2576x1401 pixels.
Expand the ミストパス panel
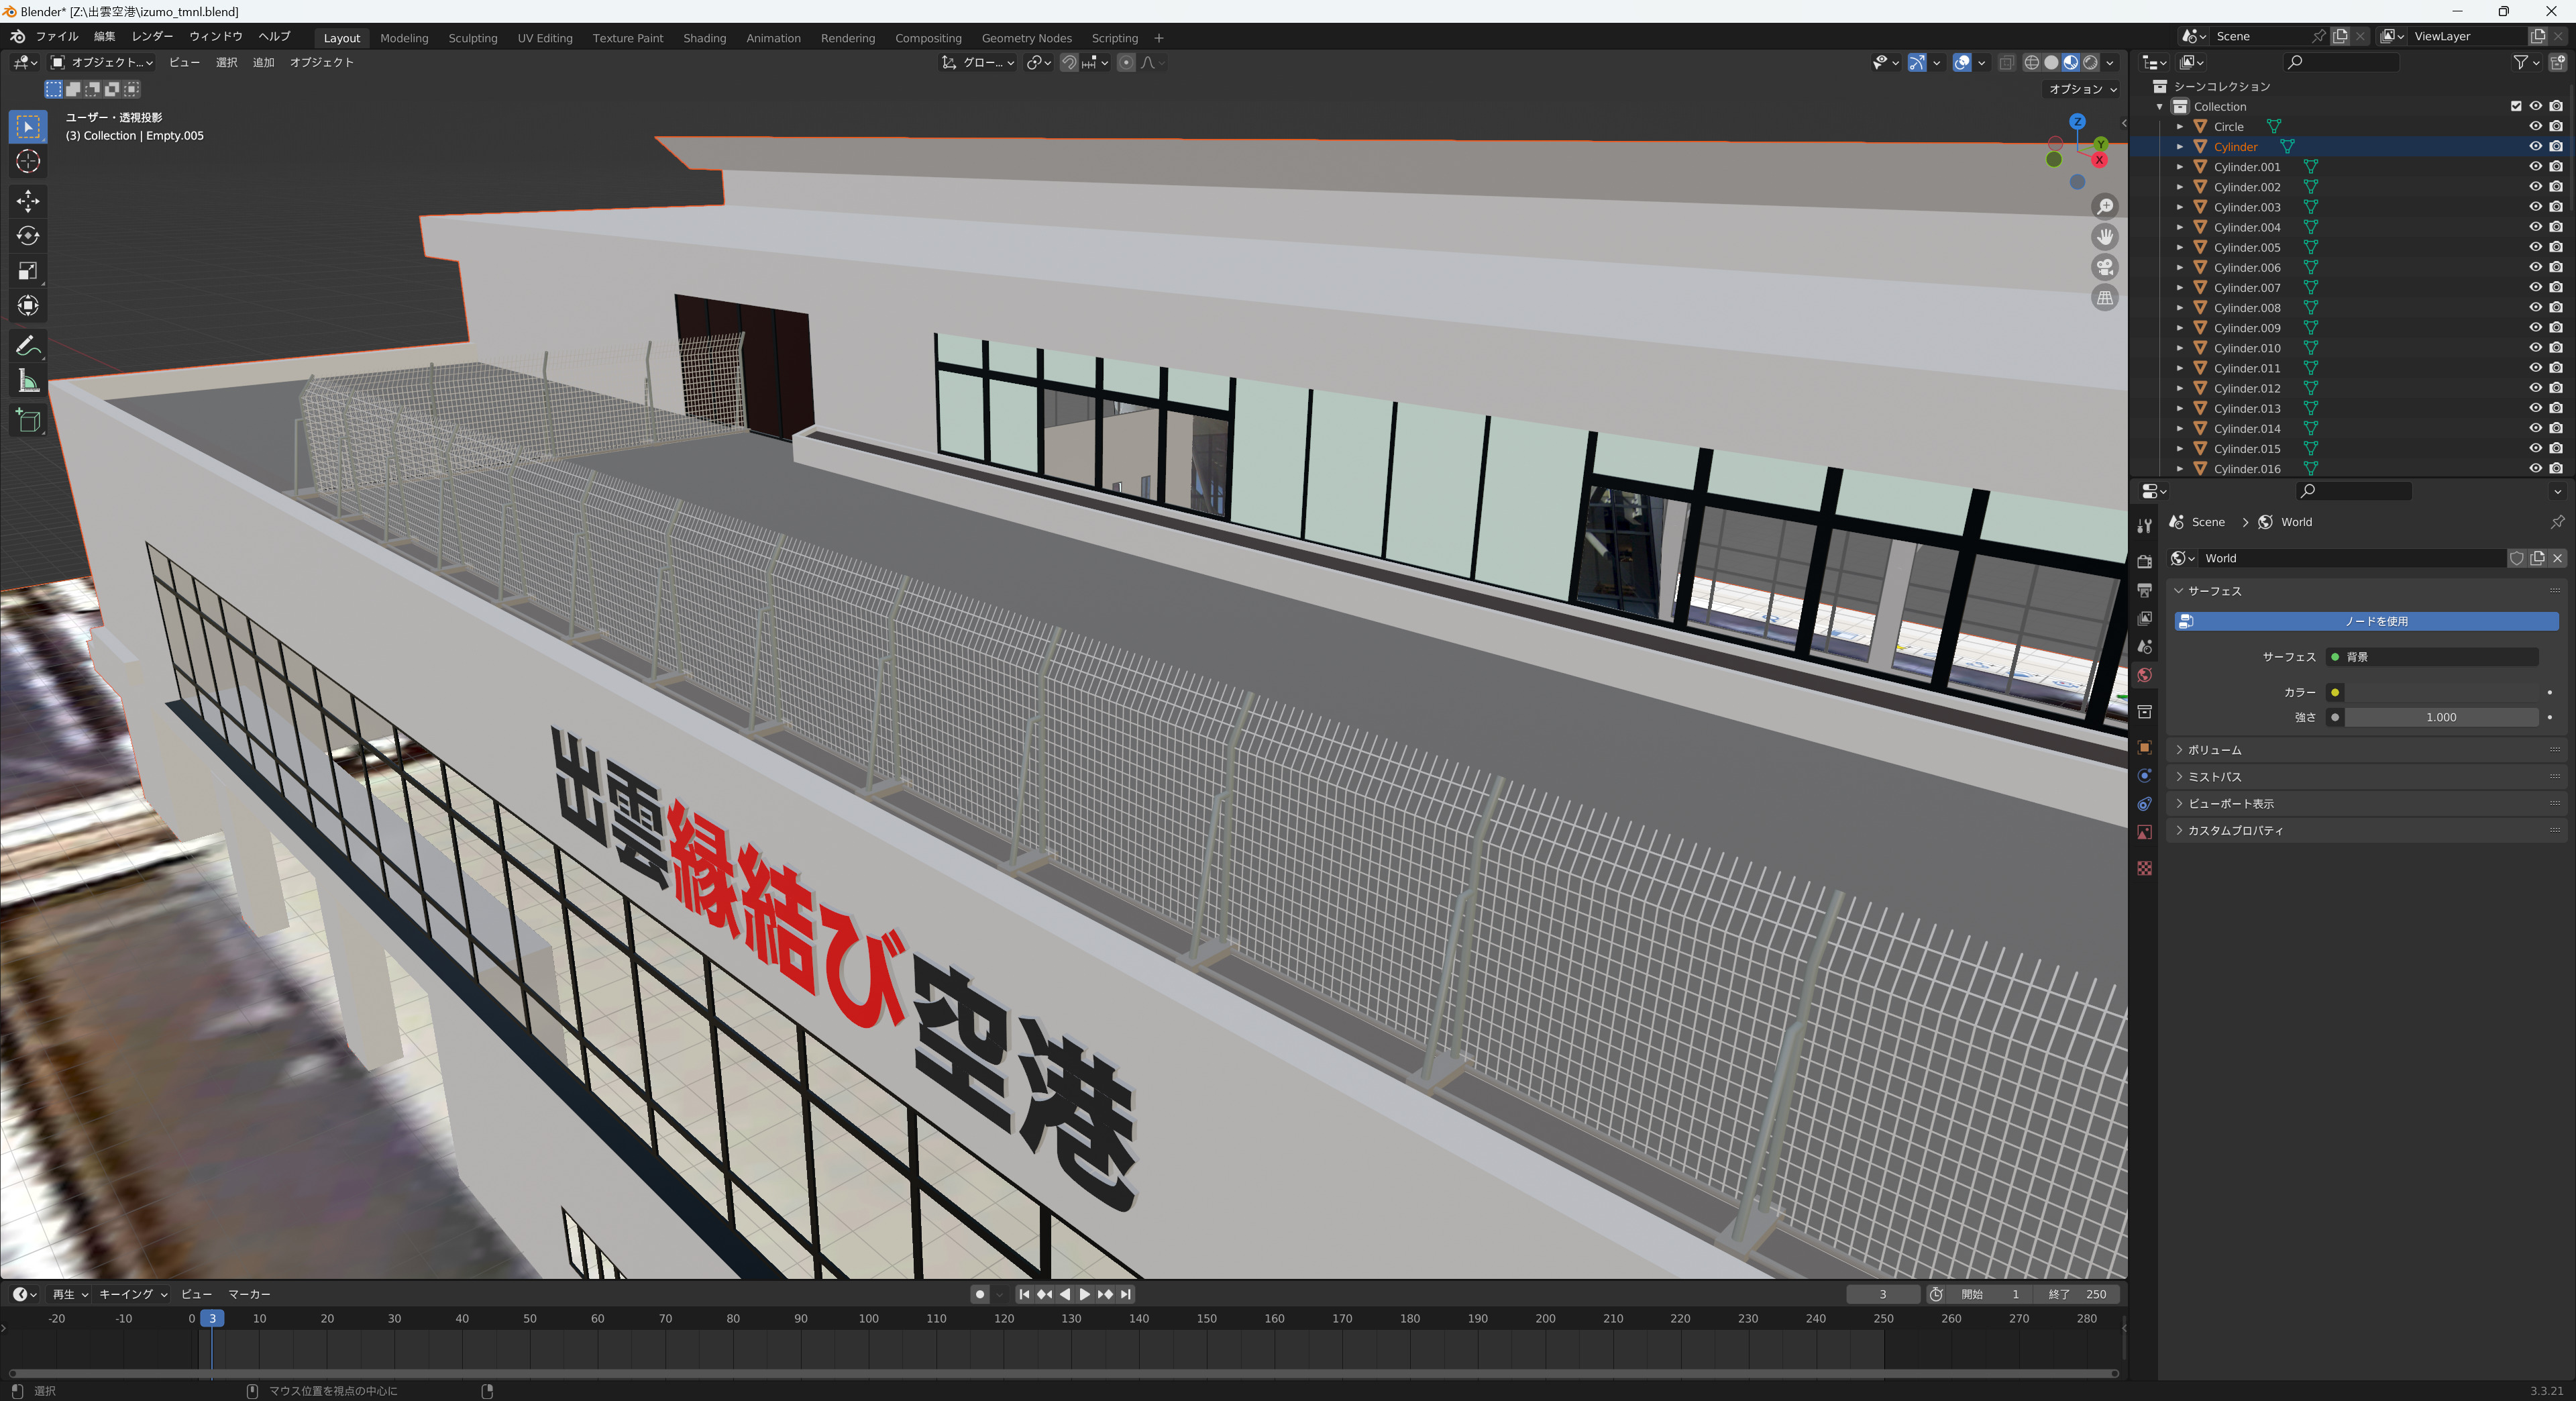tap(2368, 777)
